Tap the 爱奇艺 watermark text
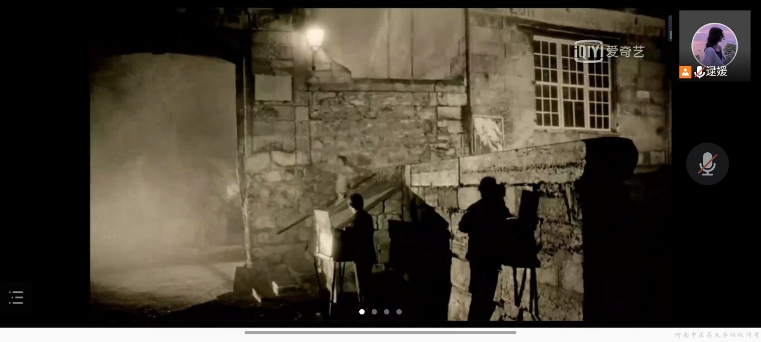This screenshot has height=342, width=761. [625, 52]
